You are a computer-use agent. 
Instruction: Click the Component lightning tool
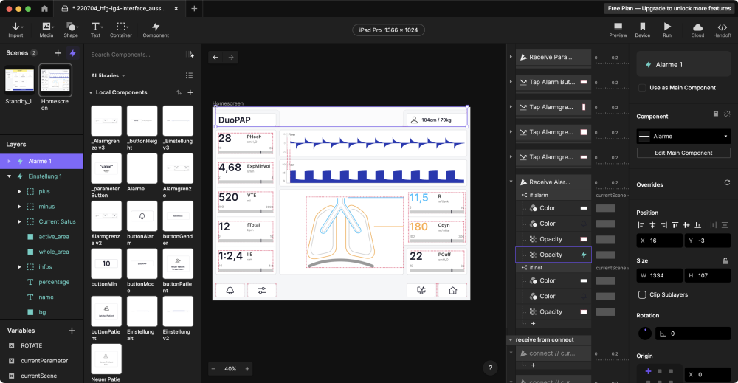coord(156,29)
